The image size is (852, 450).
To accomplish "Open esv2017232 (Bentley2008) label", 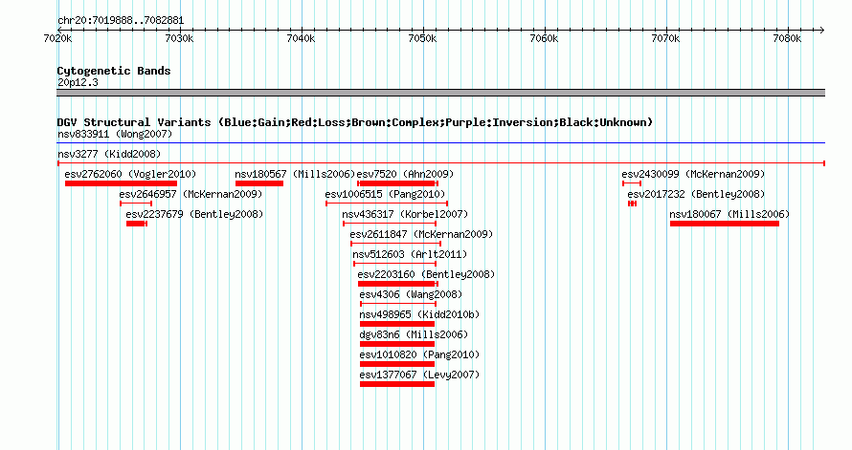I will pyautogui.click(x=696, y=194).
